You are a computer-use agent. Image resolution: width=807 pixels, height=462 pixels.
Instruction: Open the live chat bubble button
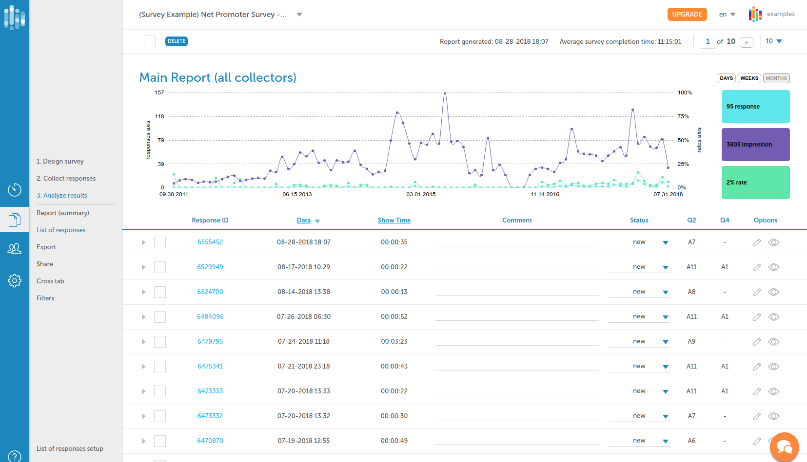(x=784, y=446)
